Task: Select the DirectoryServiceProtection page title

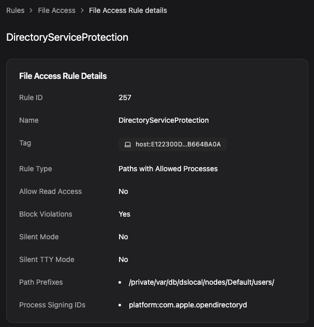Action: click(67, 38)
